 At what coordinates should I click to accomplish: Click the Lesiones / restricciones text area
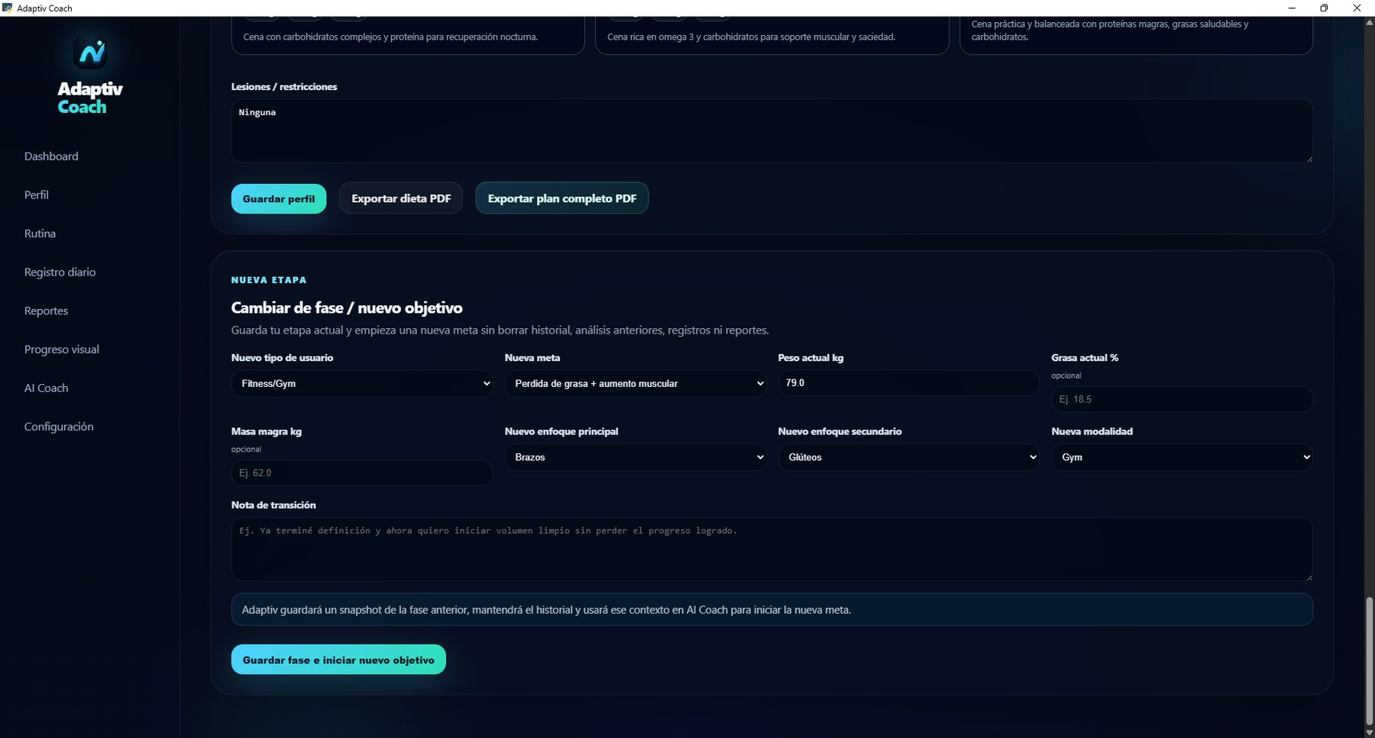pos(772,131)
